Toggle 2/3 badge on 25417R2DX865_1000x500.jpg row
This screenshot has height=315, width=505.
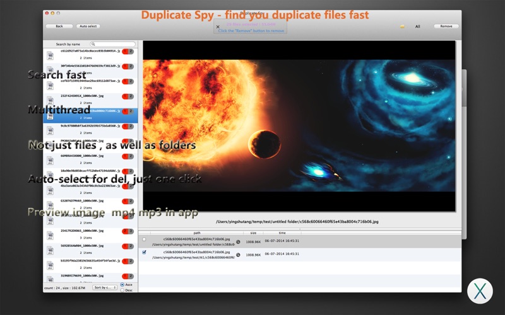[128, 231]
